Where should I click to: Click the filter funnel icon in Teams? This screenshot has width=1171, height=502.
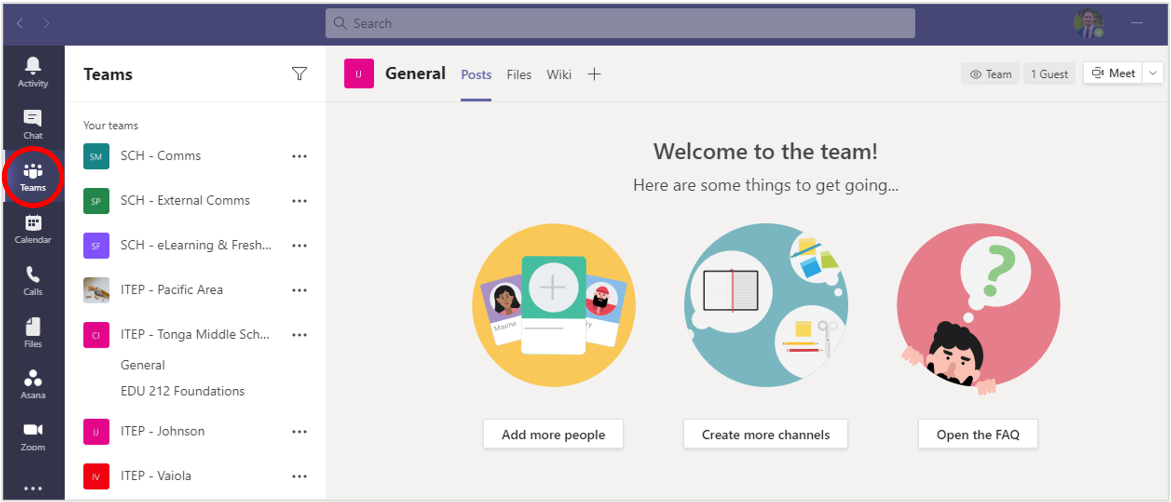click(299, 74)
